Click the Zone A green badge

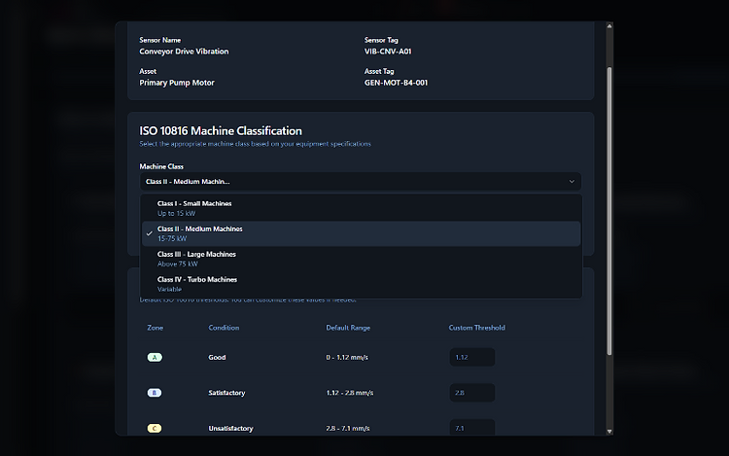click(155, 357)
